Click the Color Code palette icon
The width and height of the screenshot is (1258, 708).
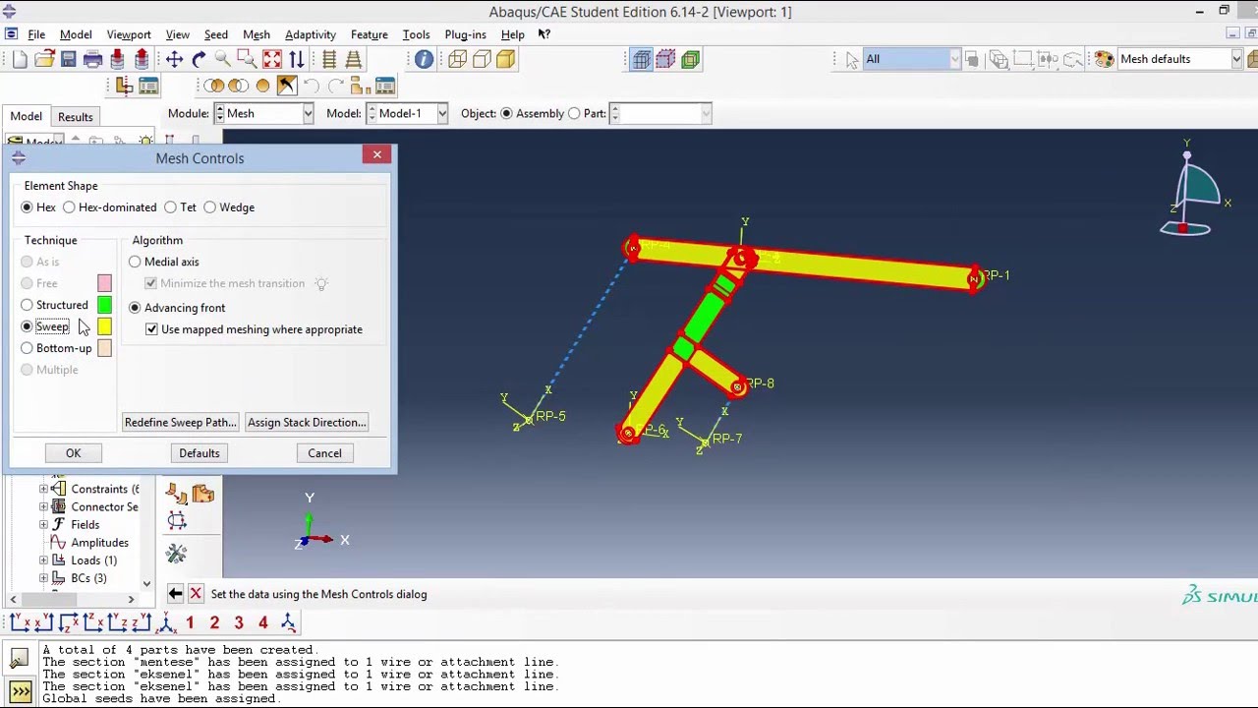1105,59
